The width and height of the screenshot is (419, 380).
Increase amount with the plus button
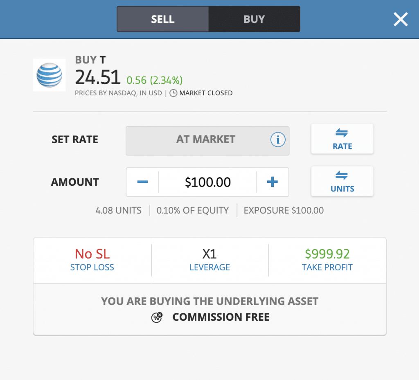coord(273,182)
